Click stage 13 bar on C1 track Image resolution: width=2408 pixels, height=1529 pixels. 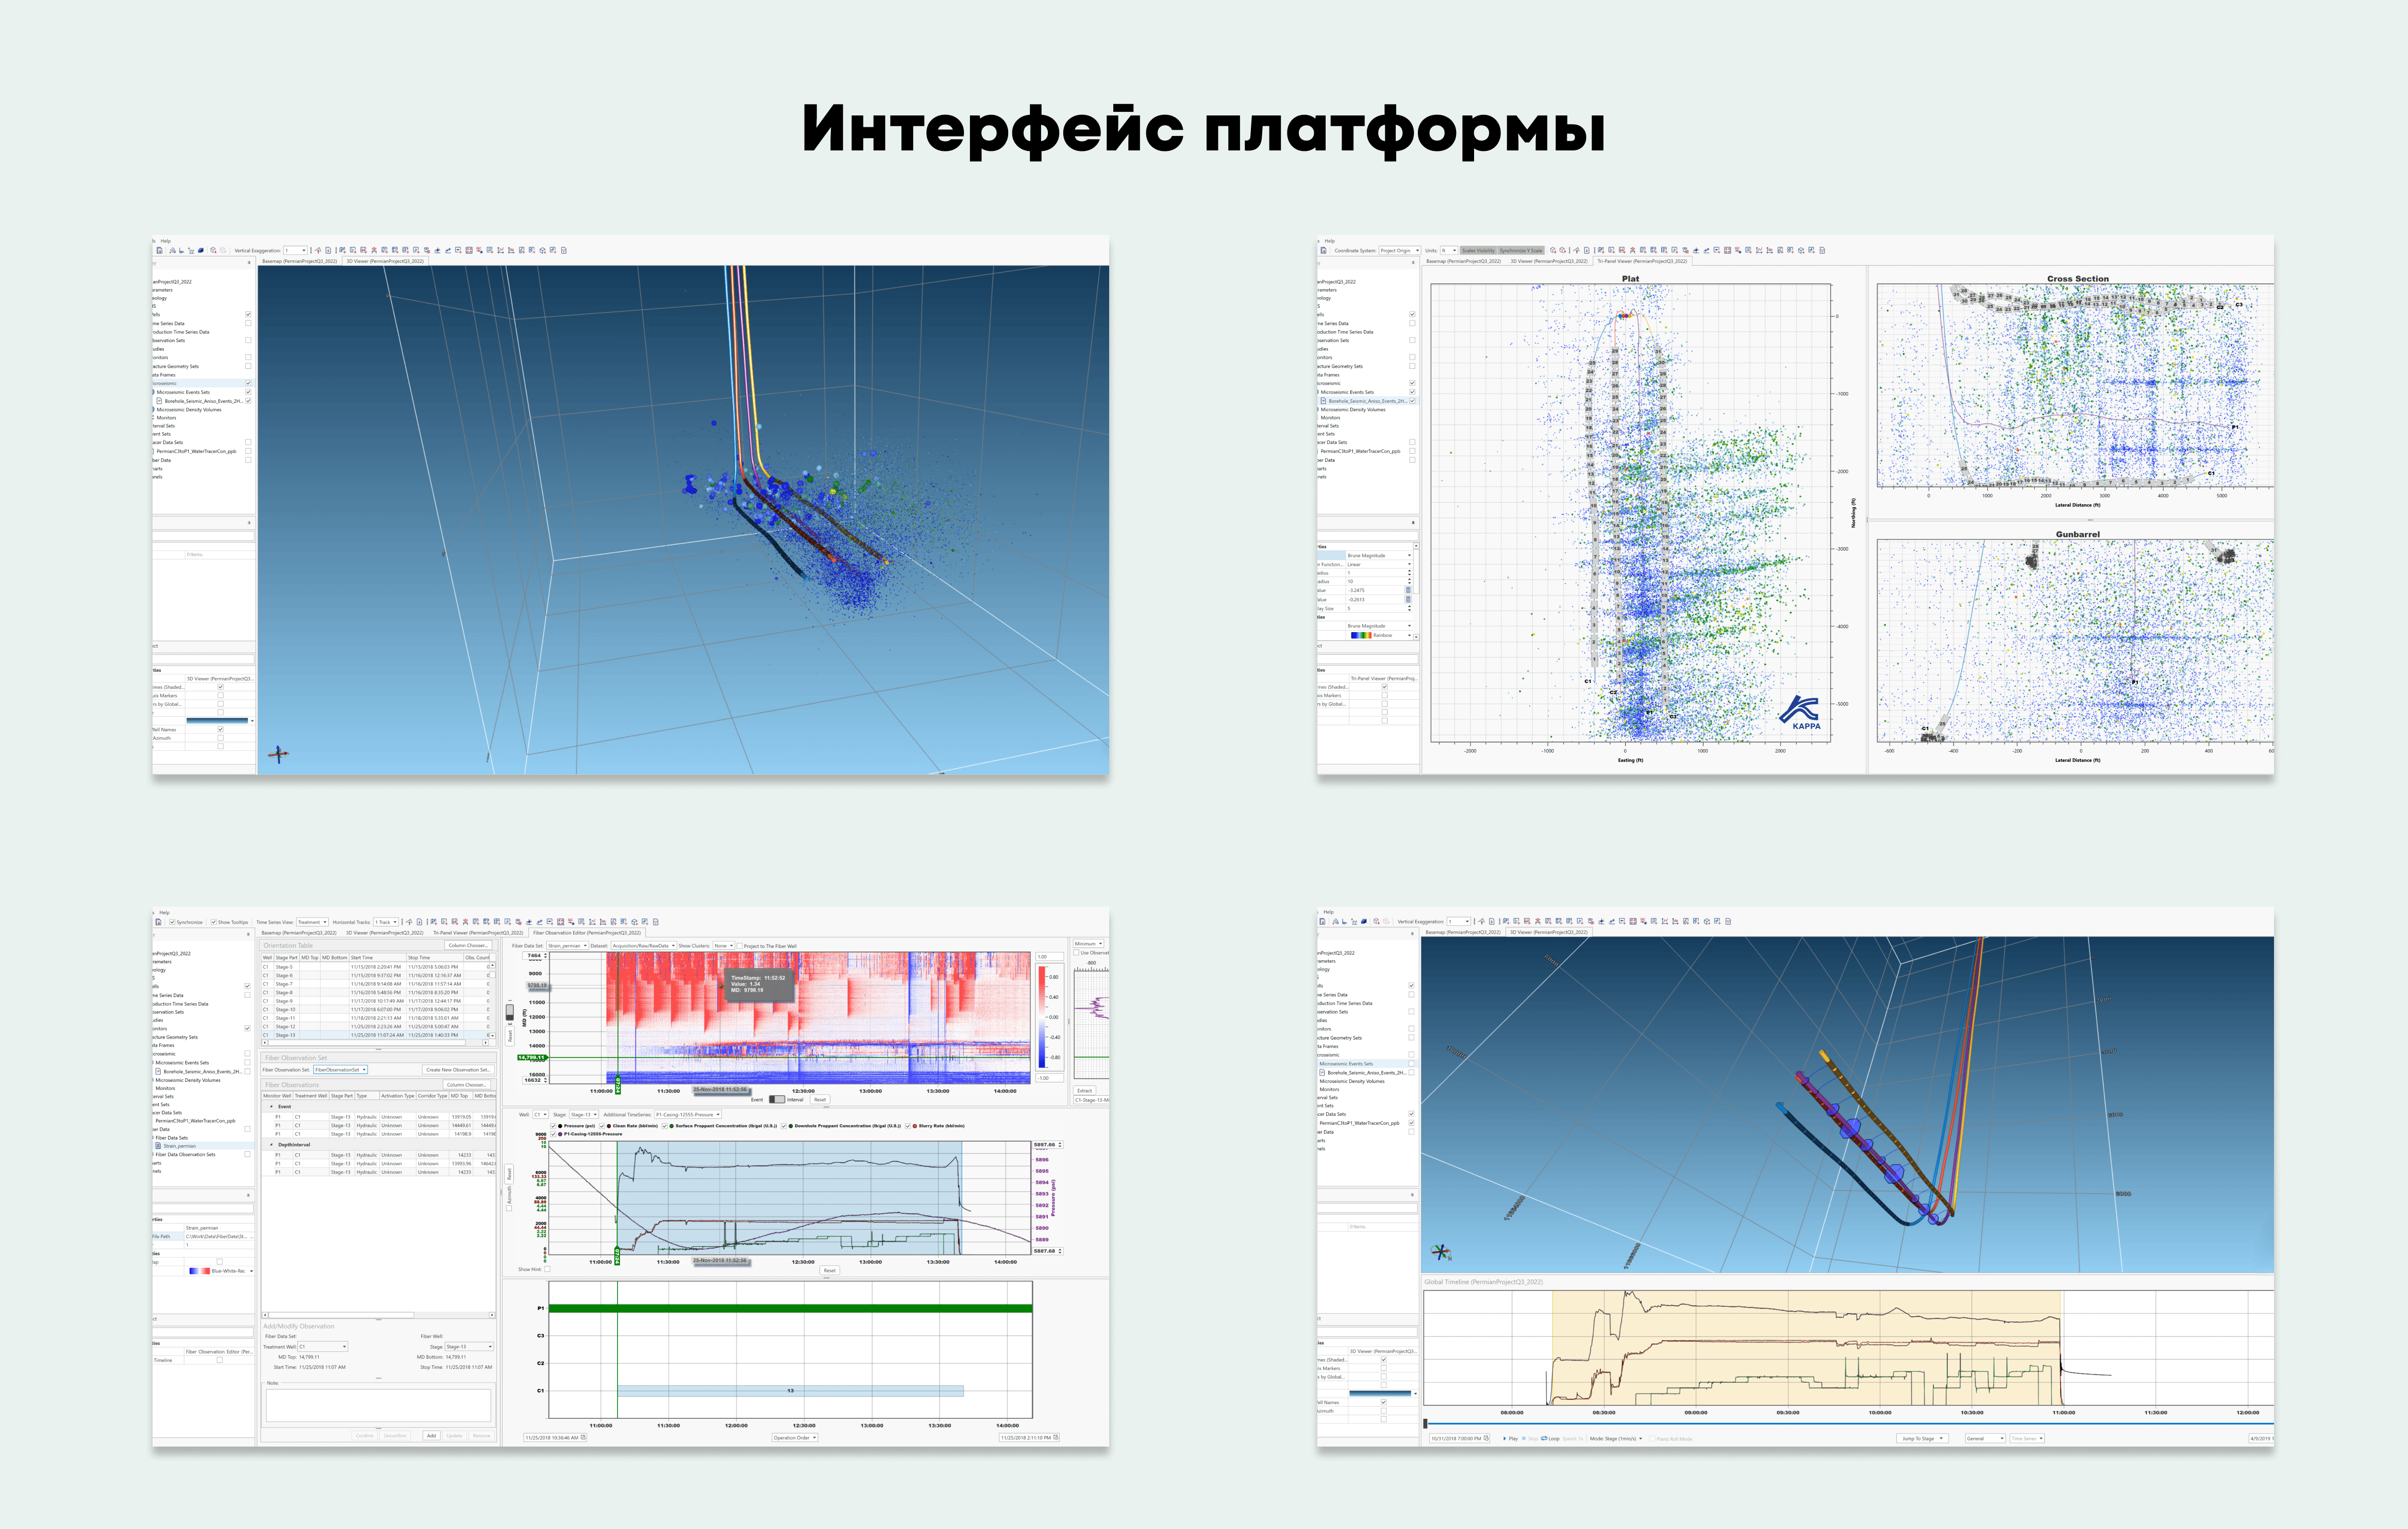790,1390
